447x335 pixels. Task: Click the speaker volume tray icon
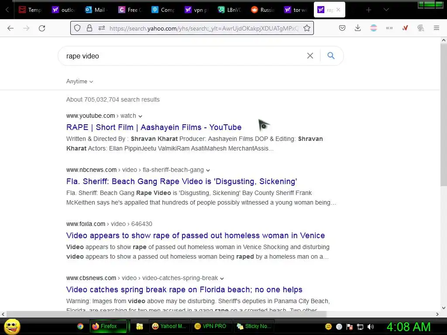coord(370,327)
